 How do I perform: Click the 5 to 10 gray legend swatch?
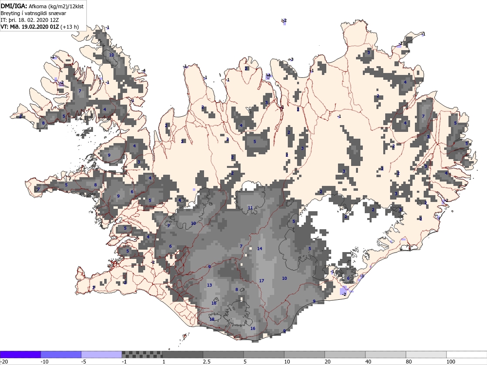click(x=263, y=354)
